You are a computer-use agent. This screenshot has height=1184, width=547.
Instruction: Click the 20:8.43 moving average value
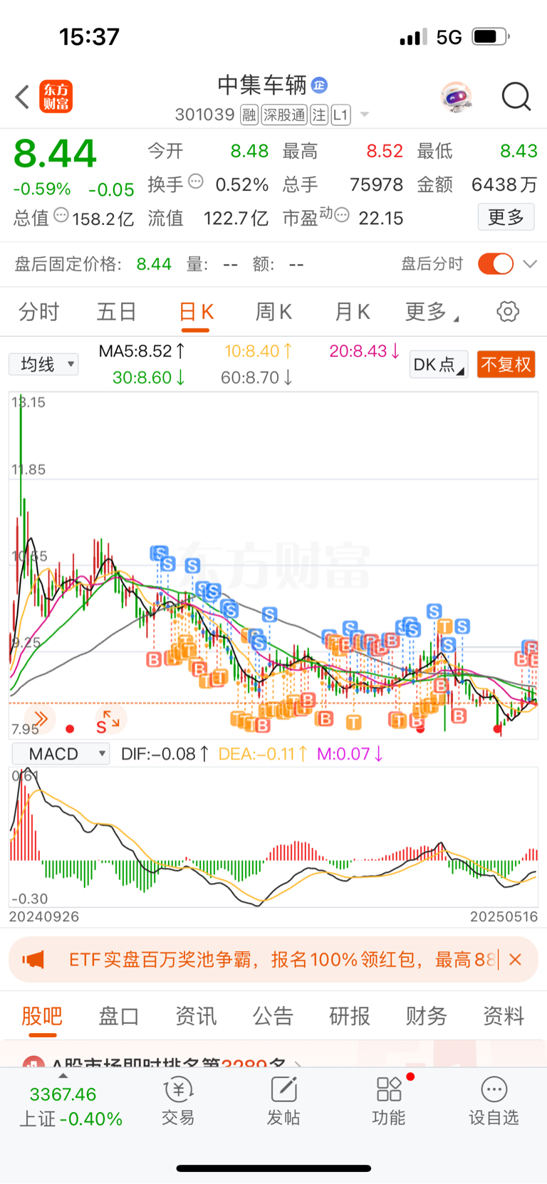point(365,351)
